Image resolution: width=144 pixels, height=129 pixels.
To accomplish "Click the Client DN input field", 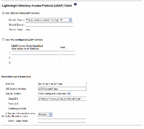I will 62,99.
